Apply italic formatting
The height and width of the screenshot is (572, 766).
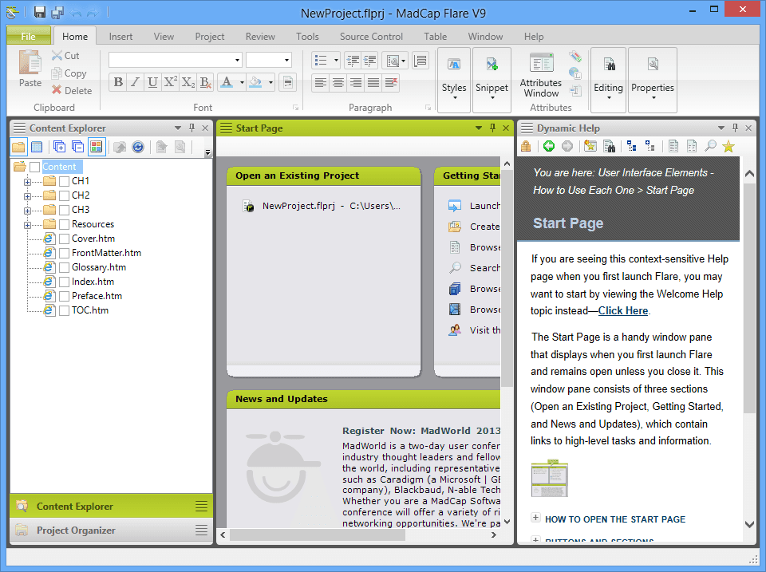(x=136, y=82)
